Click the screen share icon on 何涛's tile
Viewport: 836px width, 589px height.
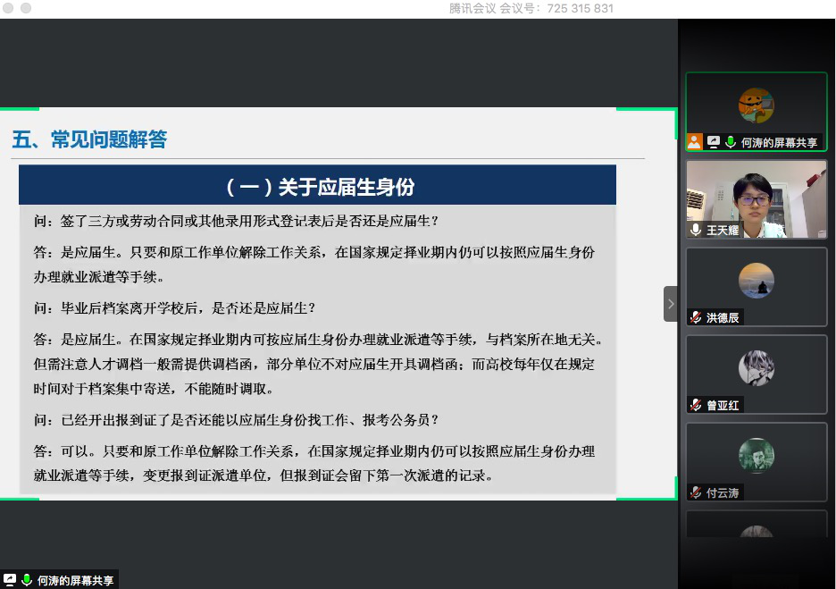[x=714, y=142]
